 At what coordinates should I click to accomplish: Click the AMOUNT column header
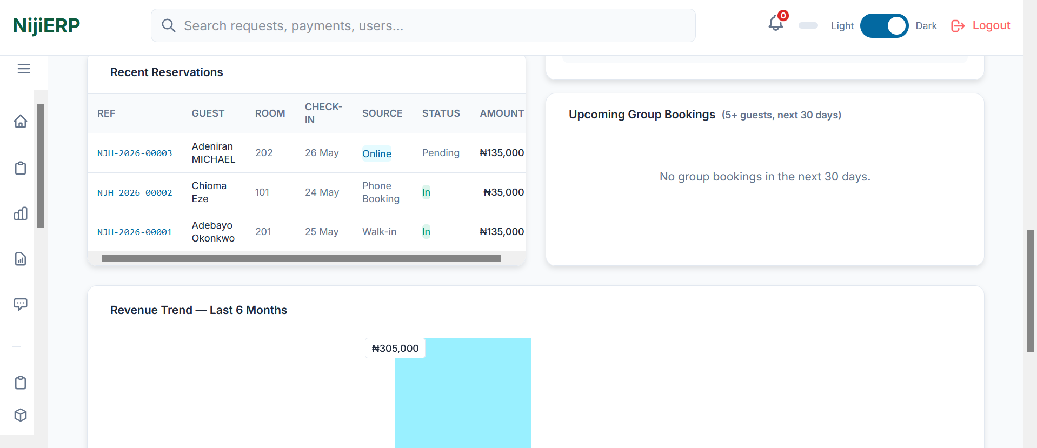[502, 113]
